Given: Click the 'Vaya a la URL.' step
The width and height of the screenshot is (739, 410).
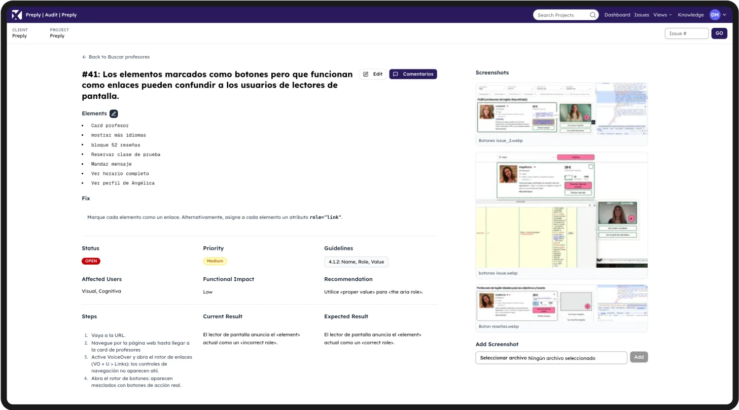Looking at the screenshot, I should pos(109,336).
